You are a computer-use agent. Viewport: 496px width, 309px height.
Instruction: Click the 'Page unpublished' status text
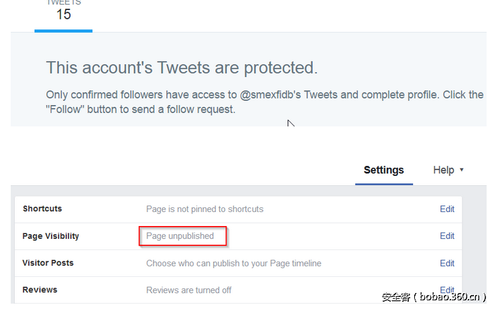(x=180, y=236)
